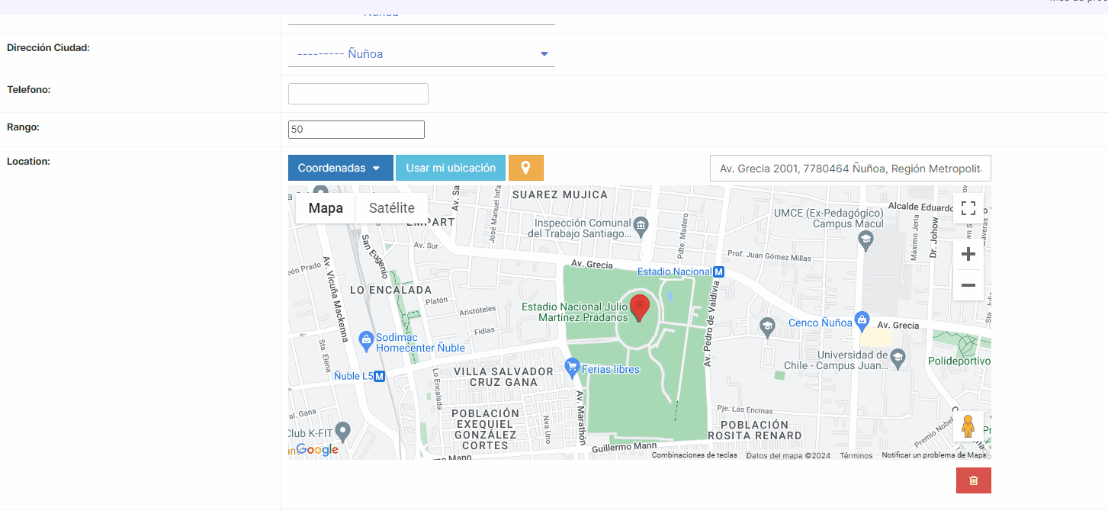Click the Sodimac Homecenter Ñuble shopping icon
Viewport: 1108px width, 514px height.
(366, 339)
